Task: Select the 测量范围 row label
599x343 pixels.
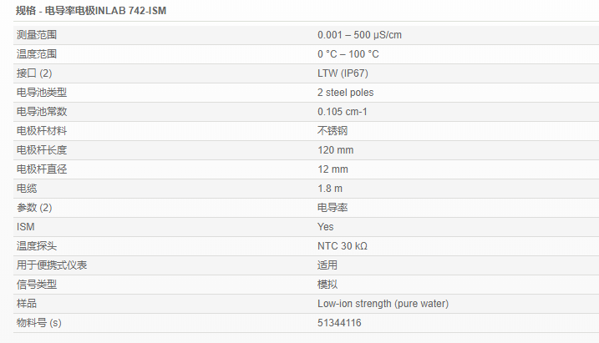Action: pos(37,34)
